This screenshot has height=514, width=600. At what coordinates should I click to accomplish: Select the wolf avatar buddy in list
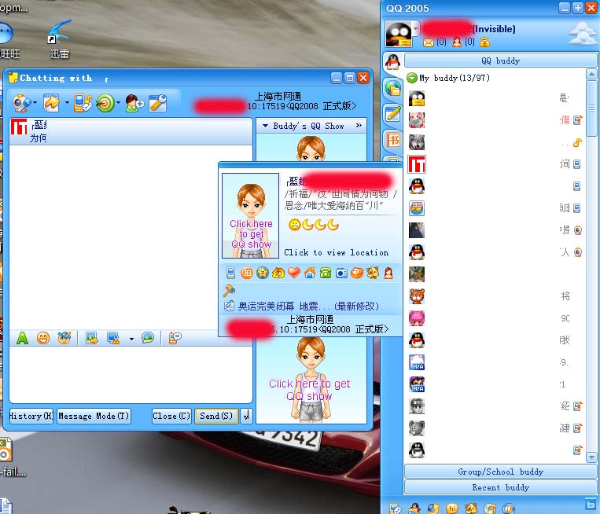click(417, 142)
